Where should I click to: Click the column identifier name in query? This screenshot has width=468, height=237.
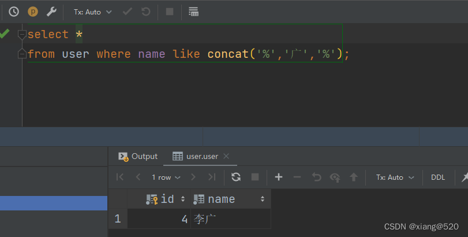point(152,54)
